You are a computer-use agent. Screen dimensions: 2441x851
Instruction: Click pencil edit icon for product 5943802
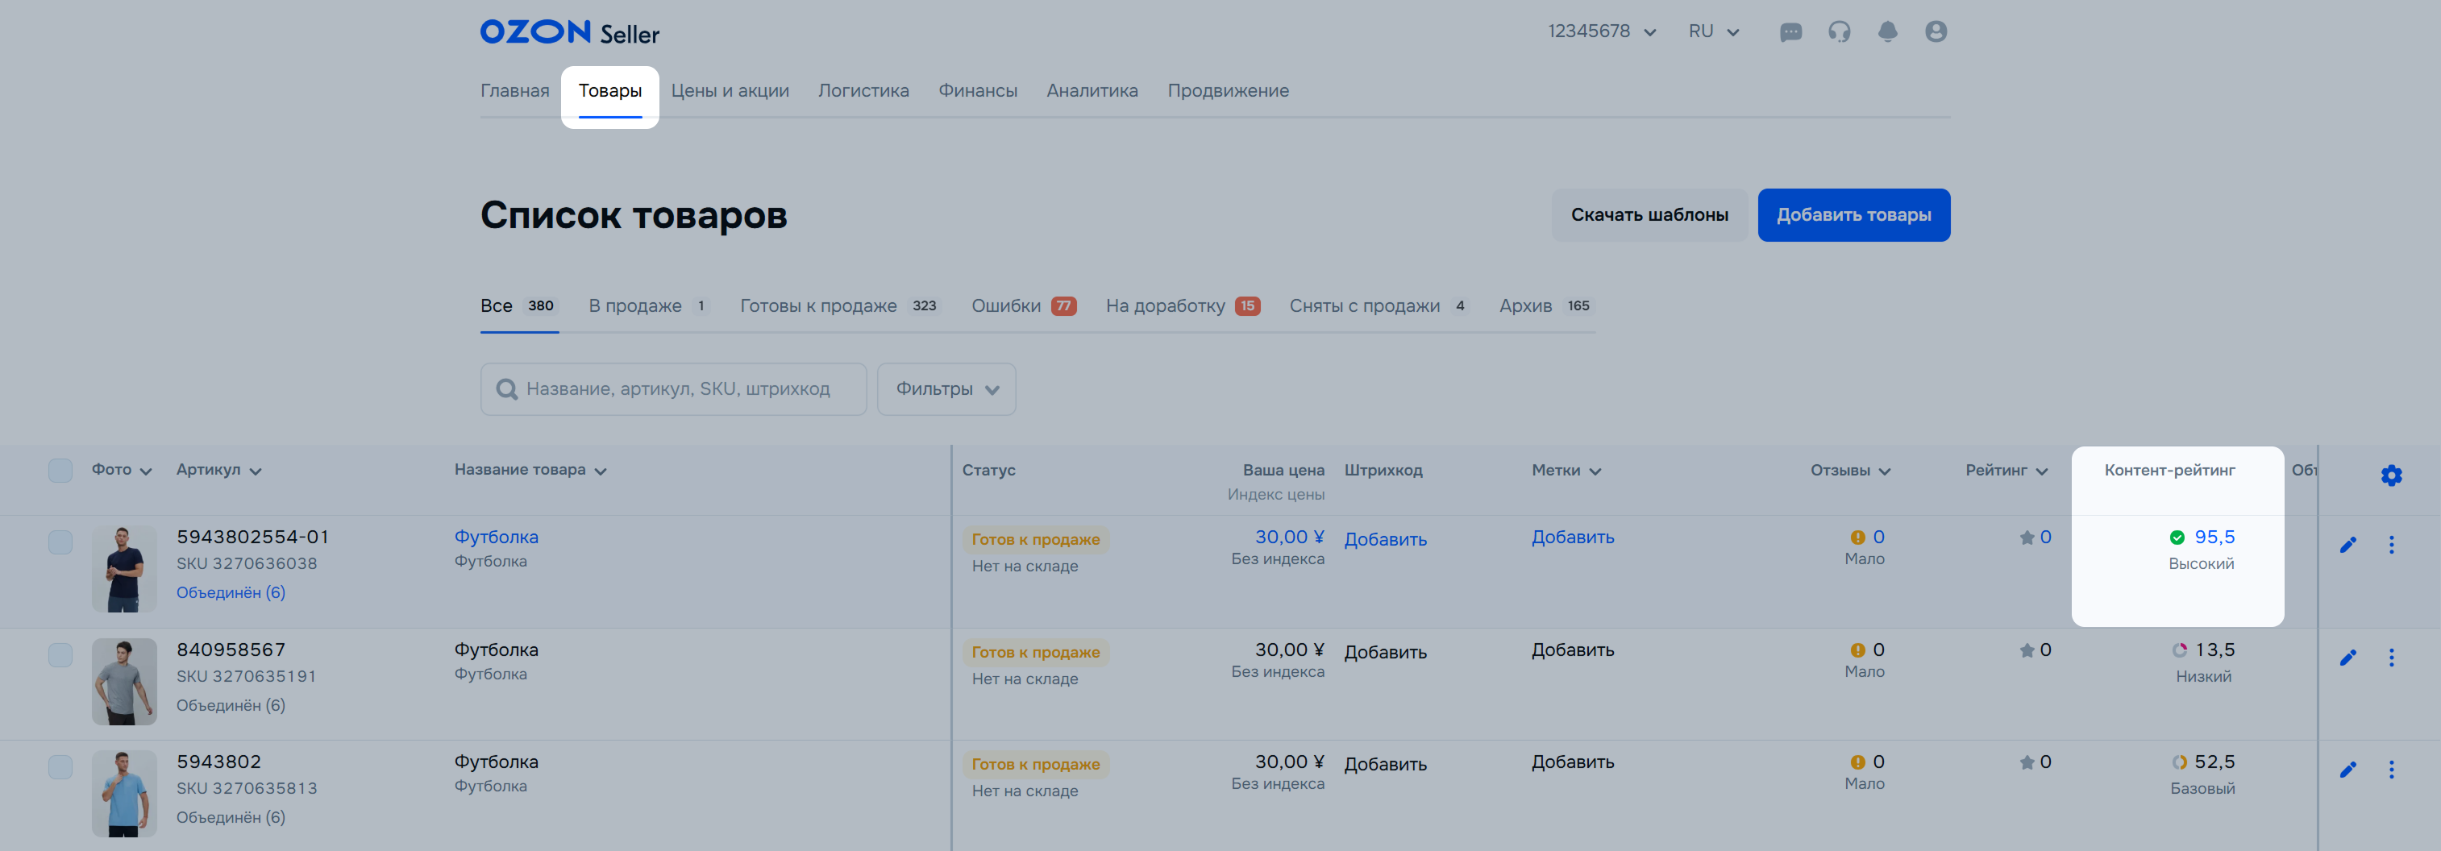[2347, 770]
